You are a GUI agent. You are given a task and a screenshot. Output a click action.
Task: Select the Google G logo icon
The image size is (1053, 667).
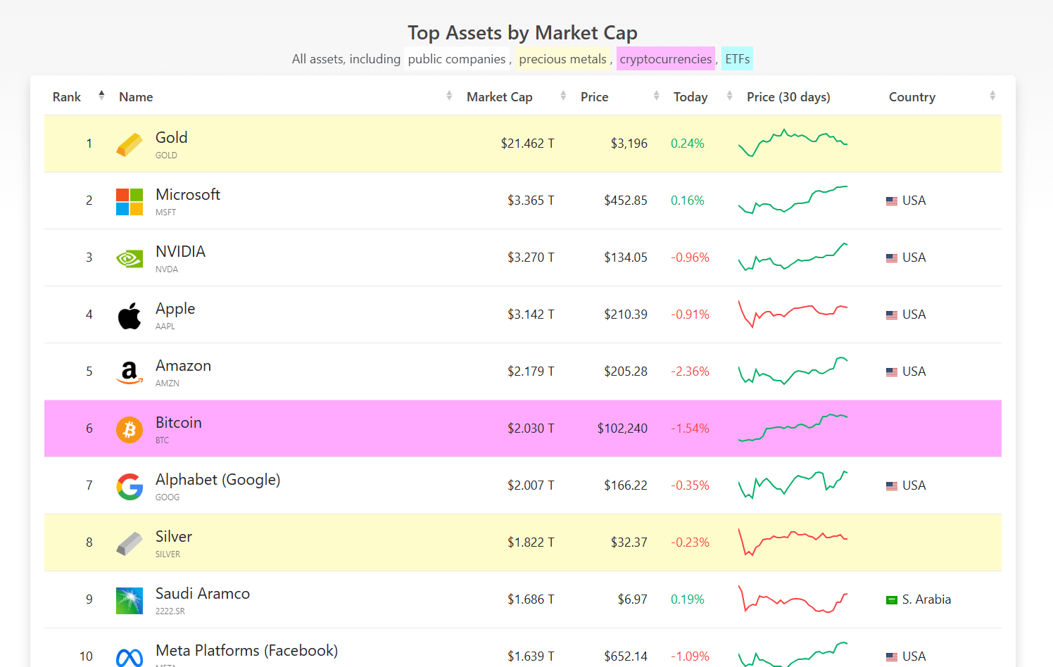130,487
